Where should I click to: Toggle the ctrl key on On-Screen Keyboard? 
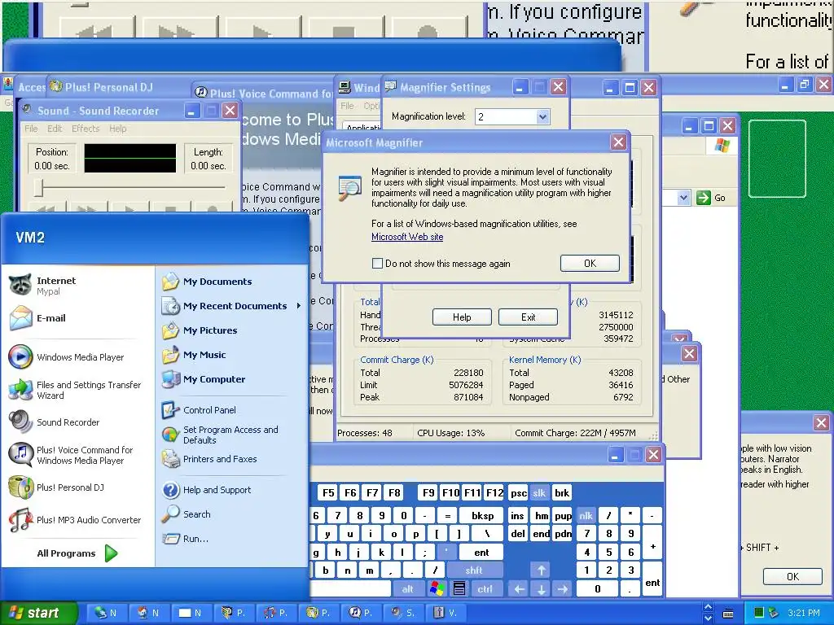coord(485,589)
